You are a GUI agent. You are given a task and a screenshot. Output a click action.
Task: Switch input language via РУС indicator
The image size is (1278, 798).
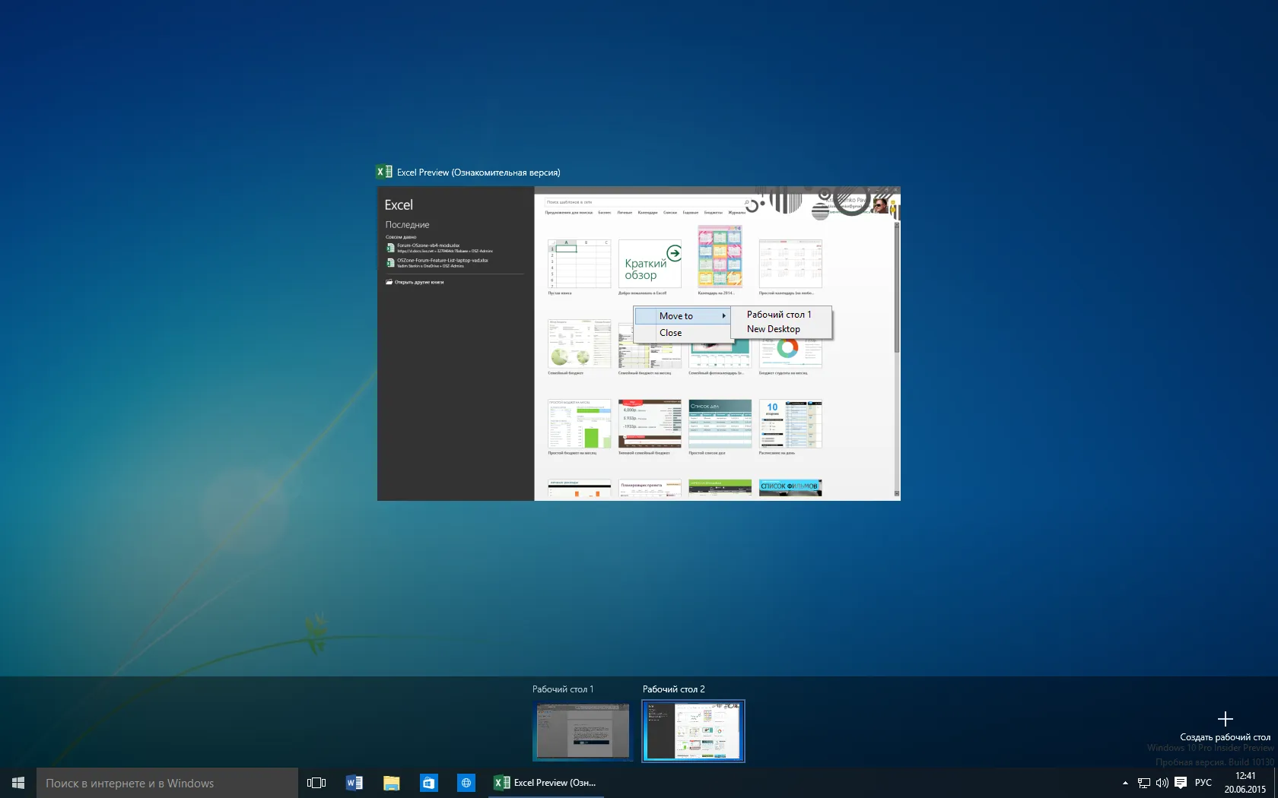click(x=1203, y=783)
